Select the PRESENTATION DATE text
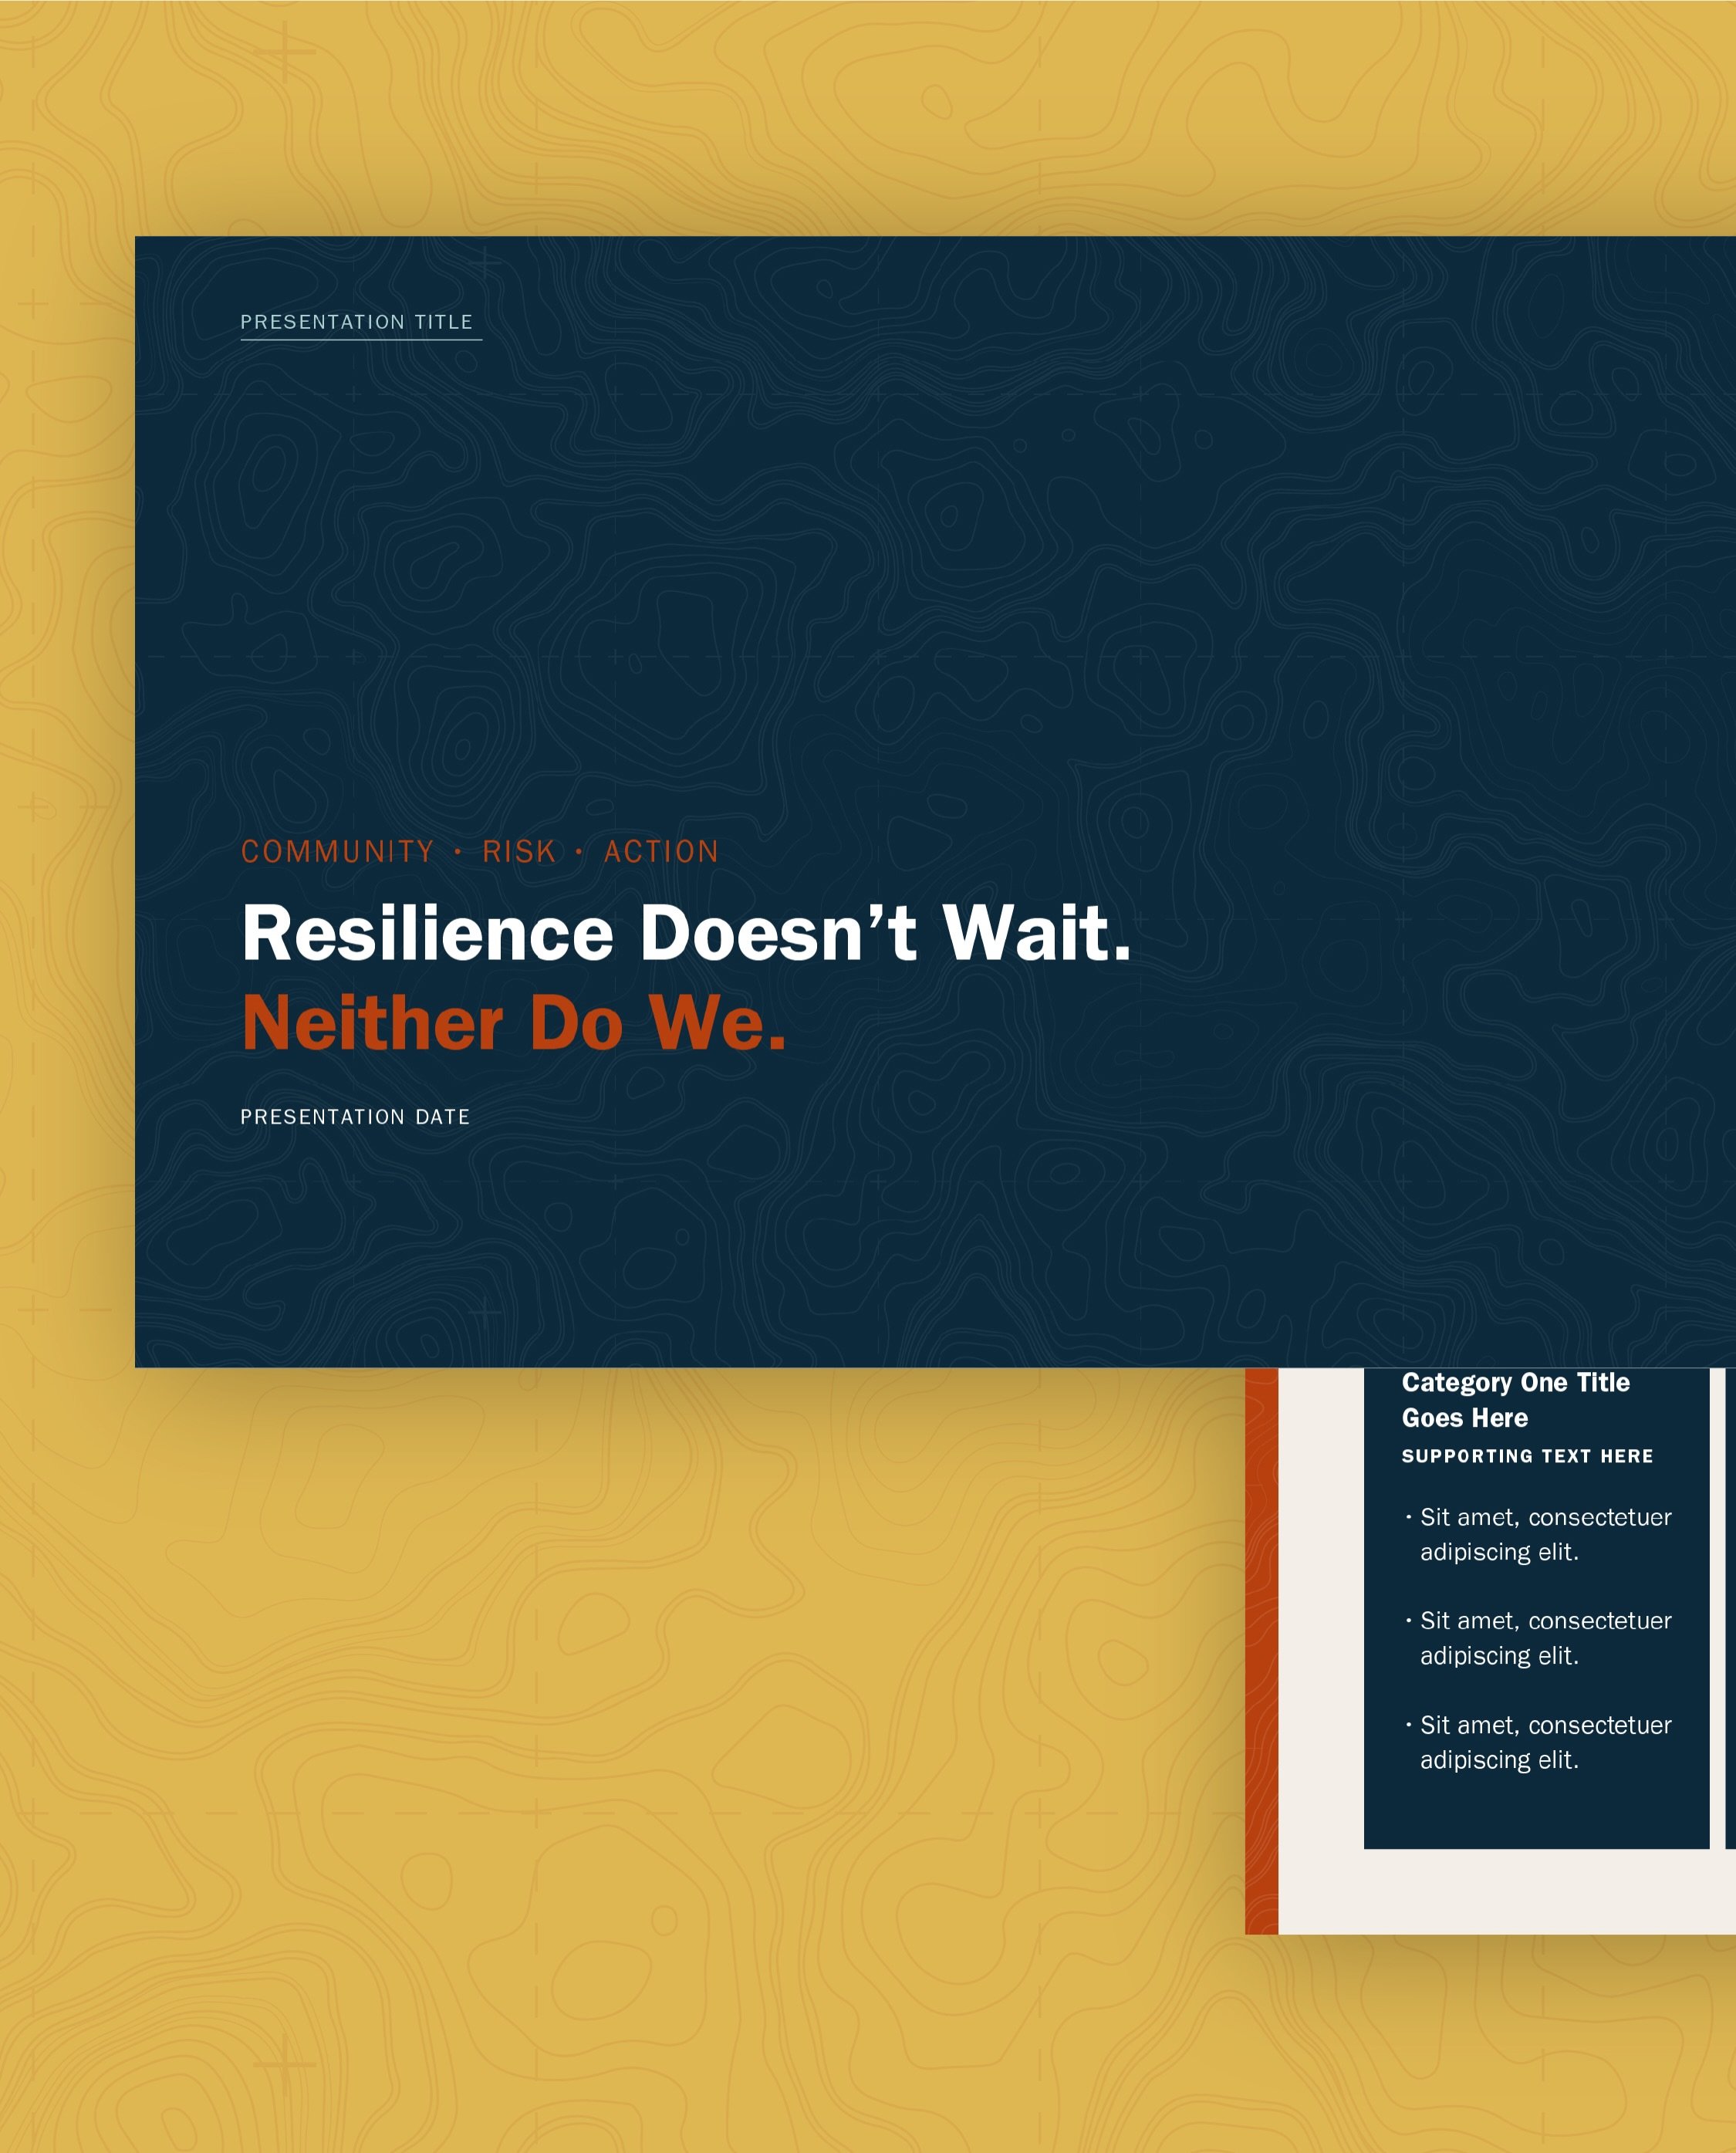Viewport: 1736px width, 2153px height. point(355,1117)
